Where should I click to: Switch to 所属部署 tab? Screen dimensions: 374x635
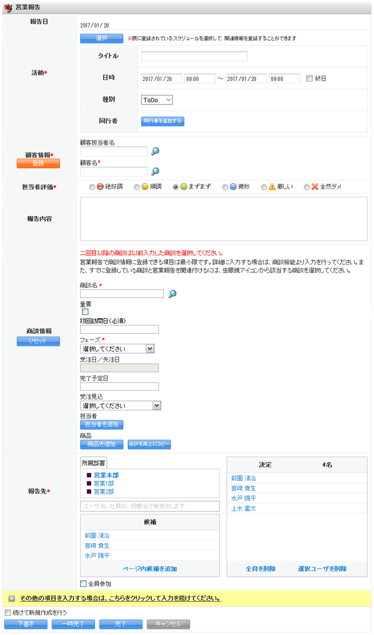tap(93, 463)
